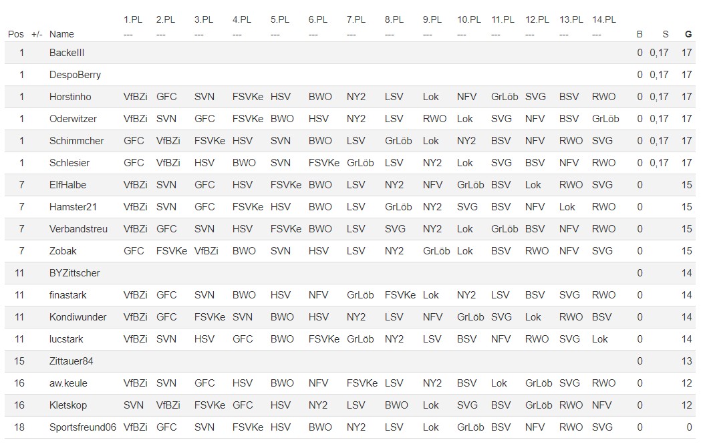Viewport: 705px width, 444px height.
Task: Click the S column header
Action: coord(665,34)
